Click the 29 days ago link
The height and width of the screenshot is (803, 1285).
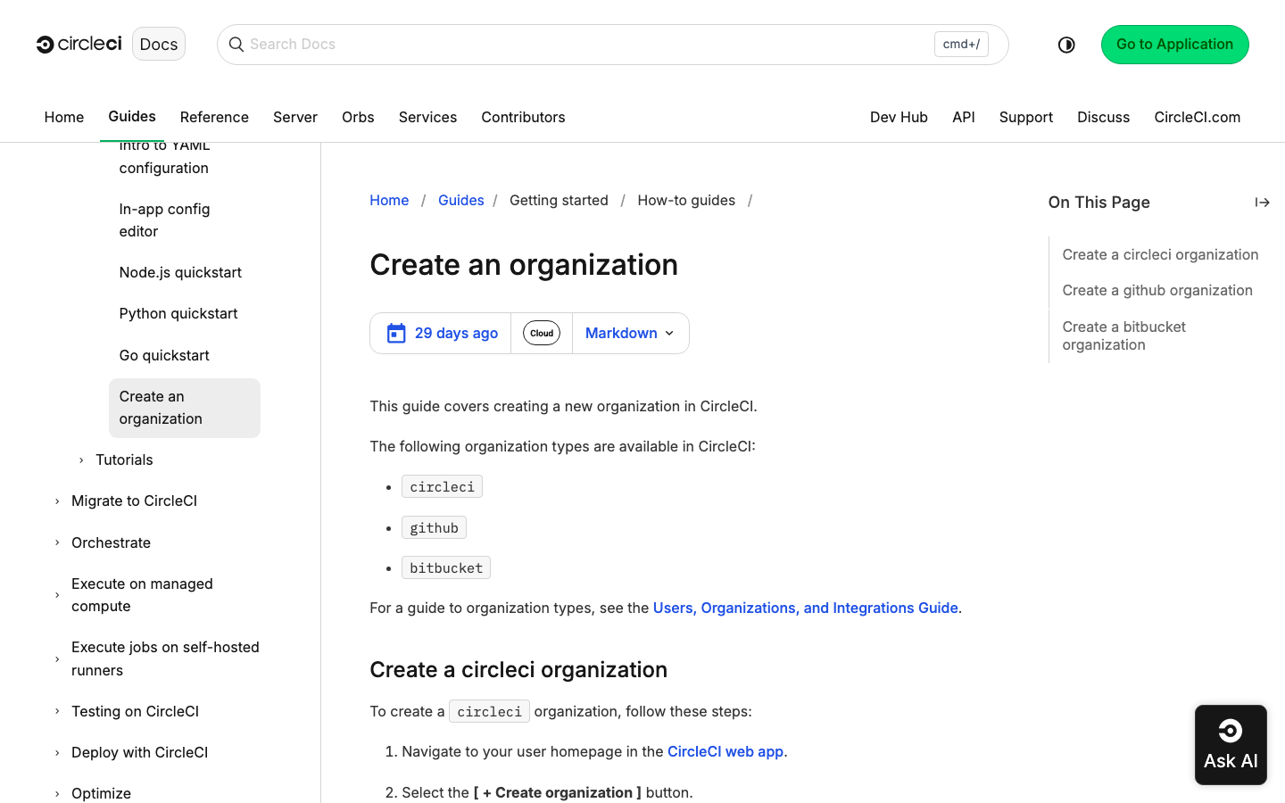coord(456,333)
